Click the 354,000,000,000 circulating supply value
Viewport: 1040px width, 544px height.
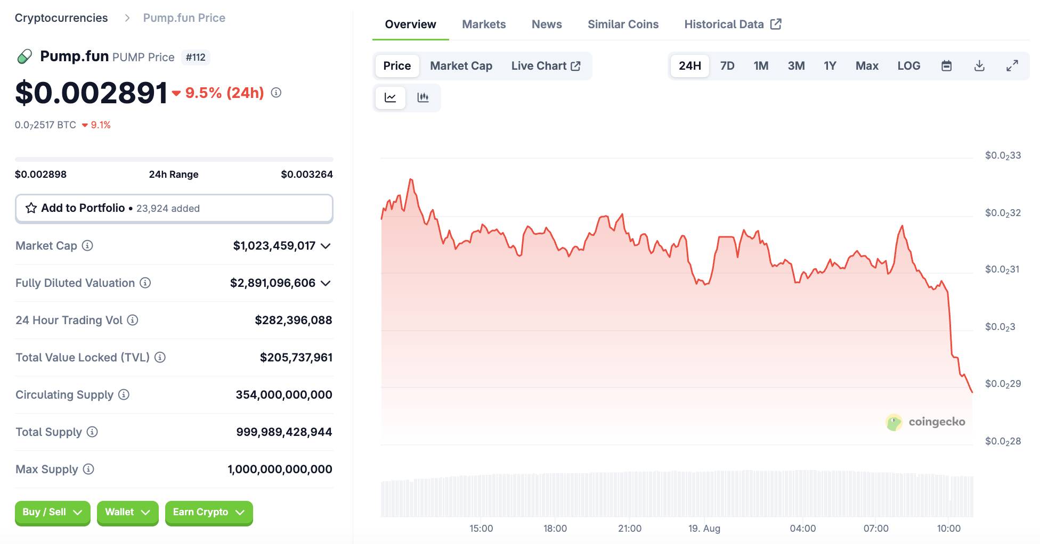[284, 394]
